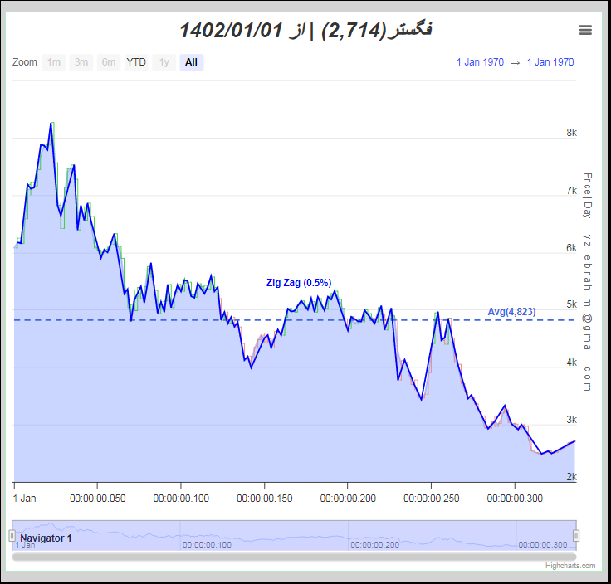Grab the left navigator handle
Viewport: 611px width, 584px height.
pos(12,536)
